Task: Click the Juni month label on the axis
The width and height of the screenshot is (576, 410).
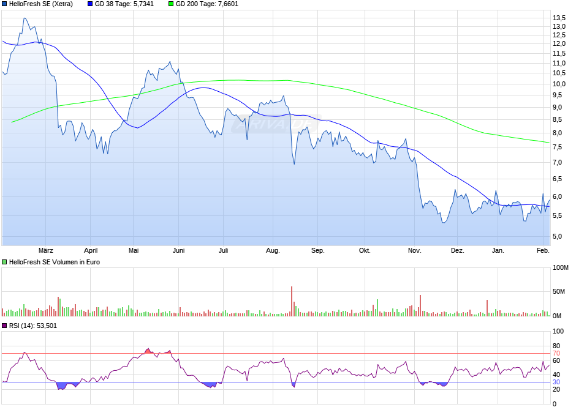Action: point(178,250)
